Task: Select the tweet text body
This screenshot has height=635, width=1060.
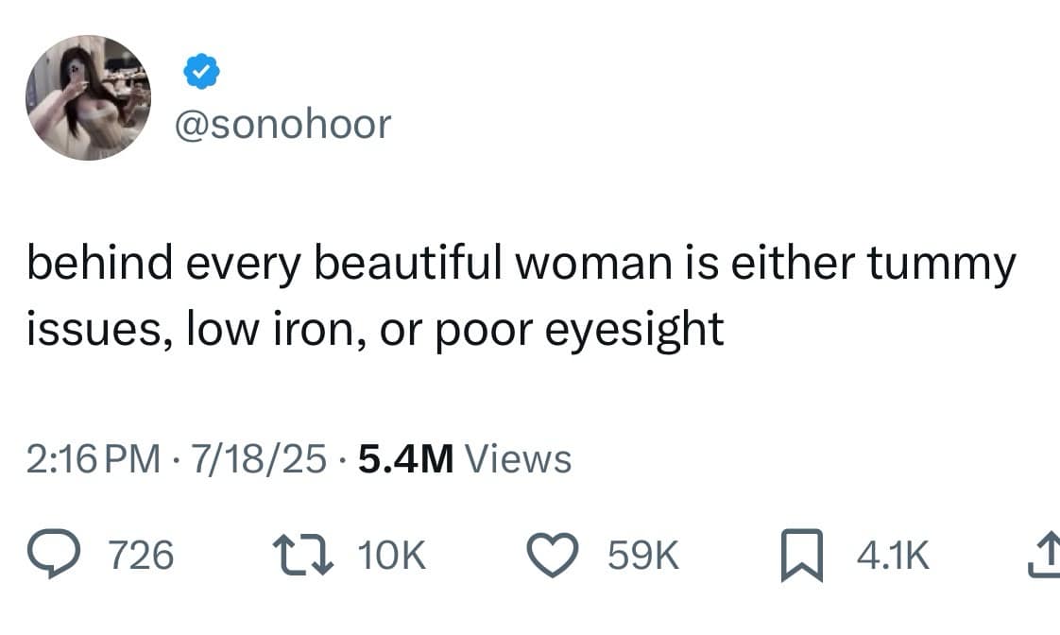Action: click(x=520, y=293)
